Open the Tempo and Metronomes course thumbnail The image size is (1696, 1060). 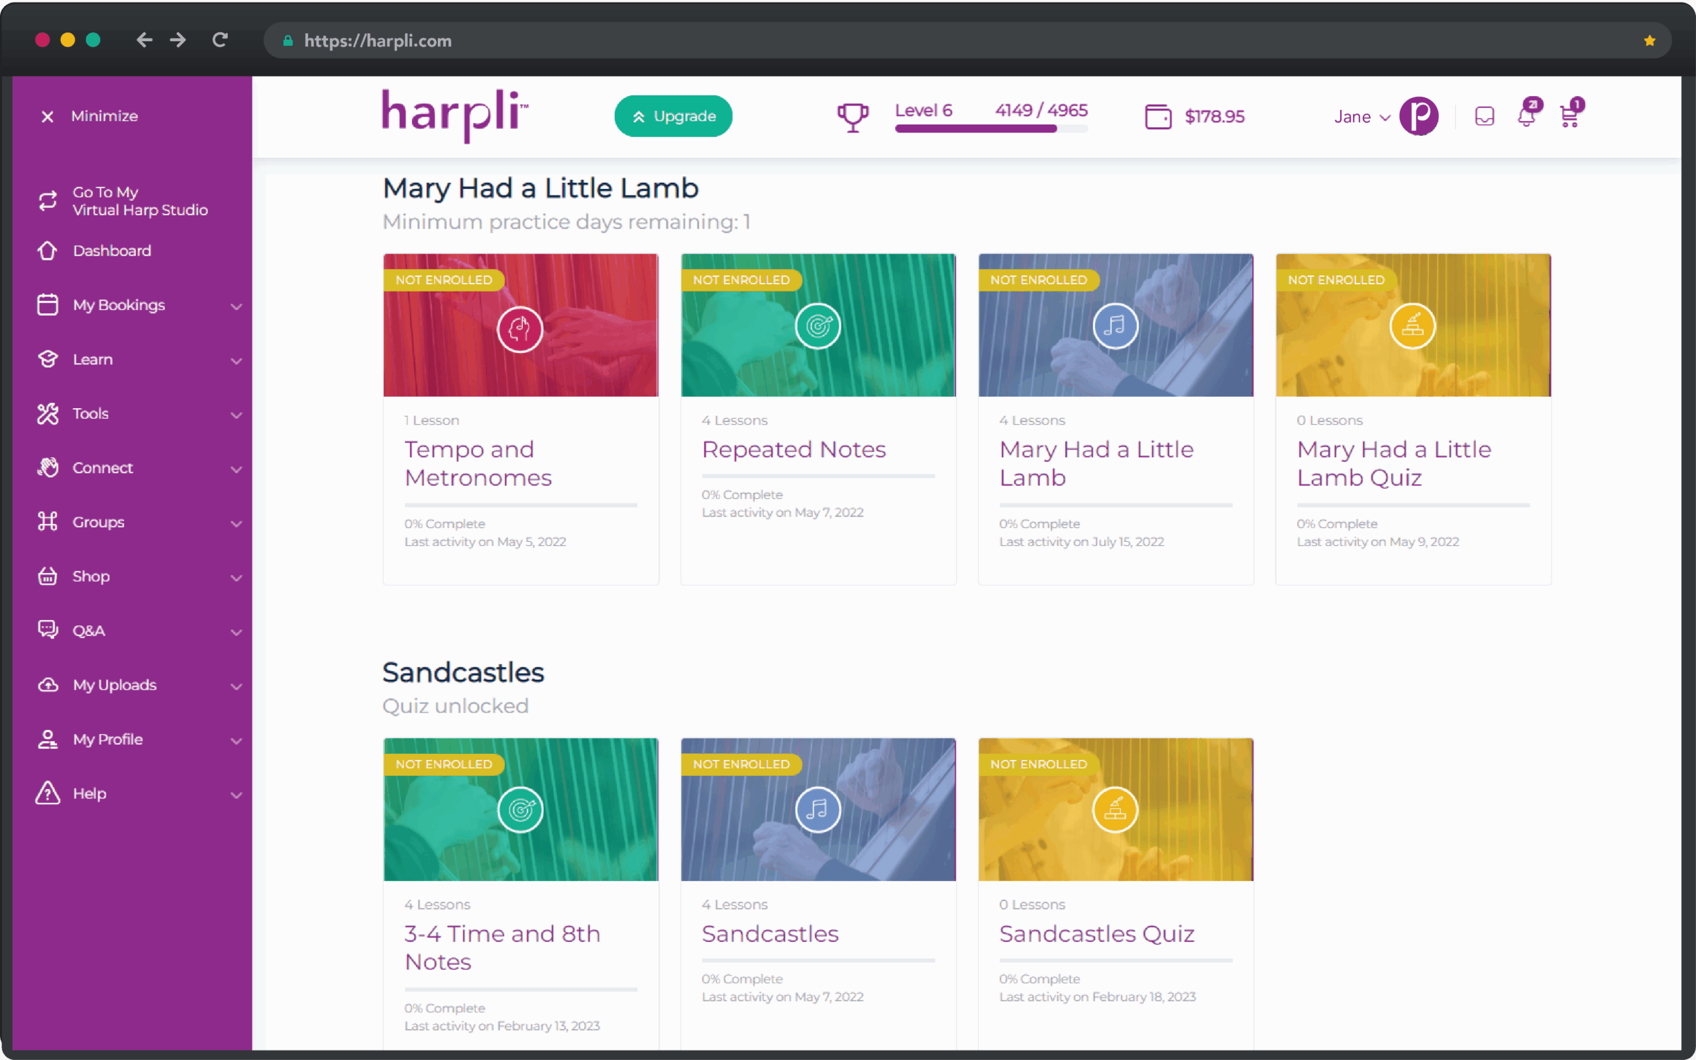(x=521, y=325)
